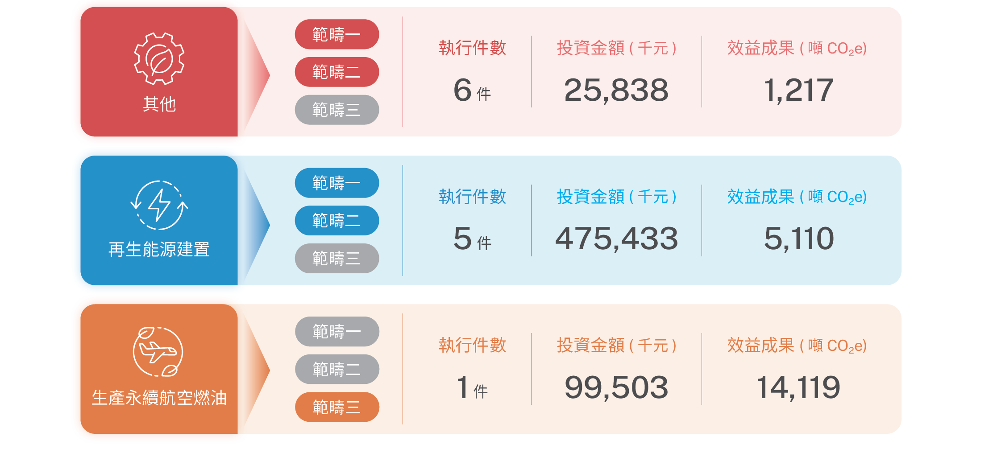Image resolution: width=997 pixels, height=461 pixels.
Task: Toggle gray 範疇一 pill in aviation fuel row
Action: (x=337, y=331)
